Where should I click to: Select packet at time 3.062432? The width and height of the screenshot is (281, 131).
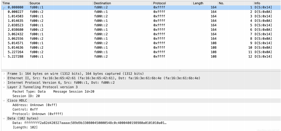point(141,34)
